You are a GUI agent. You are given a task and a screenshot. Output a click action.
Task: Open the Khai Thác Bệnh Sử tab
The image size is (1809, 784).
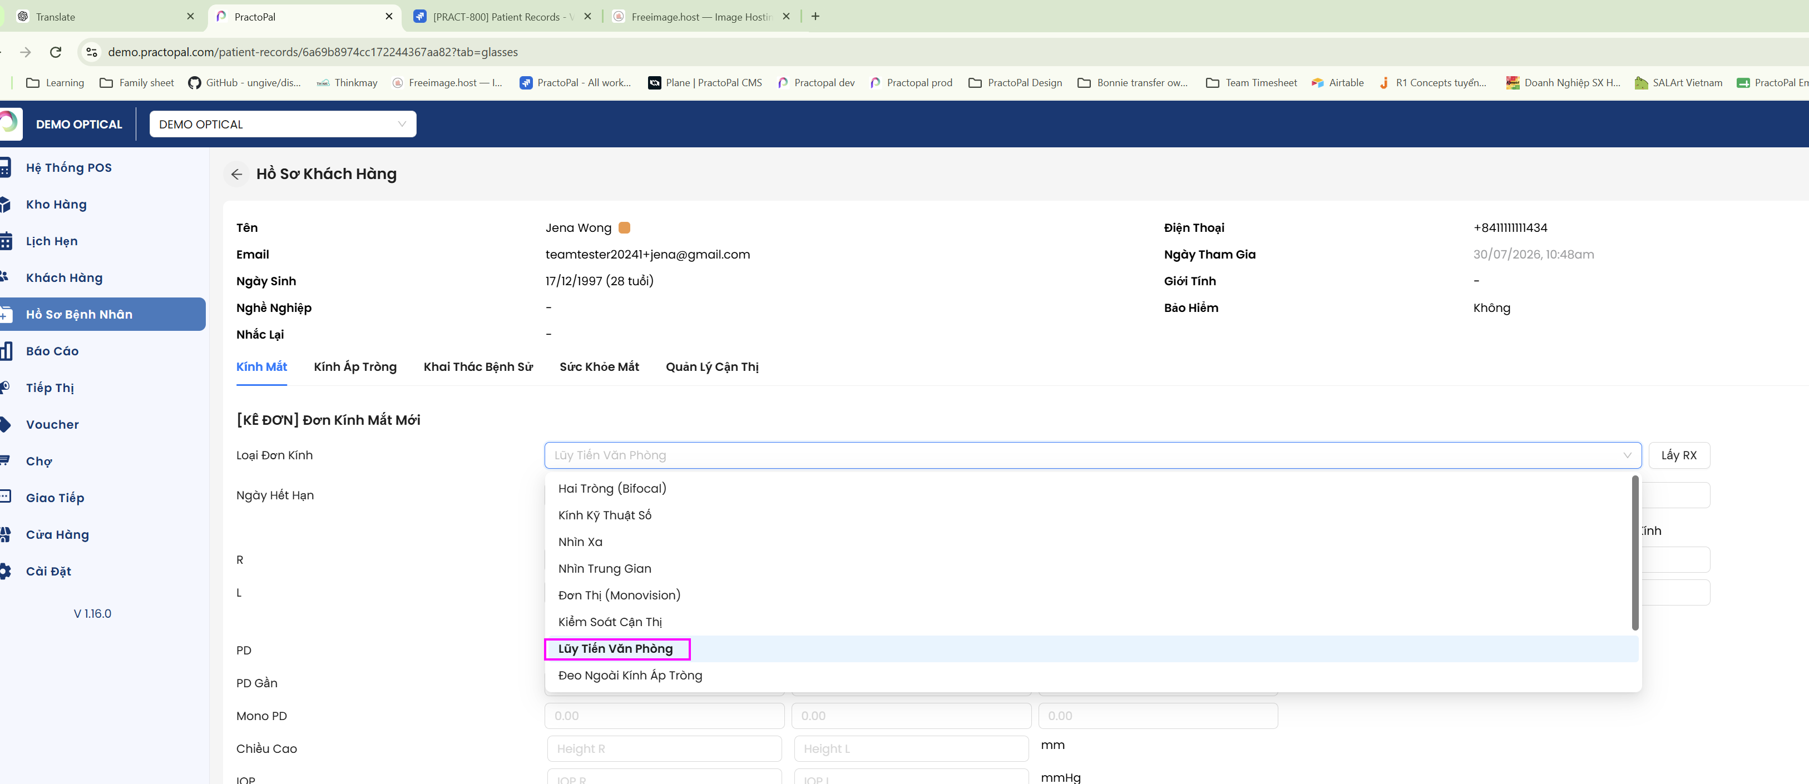coord(478,367)
